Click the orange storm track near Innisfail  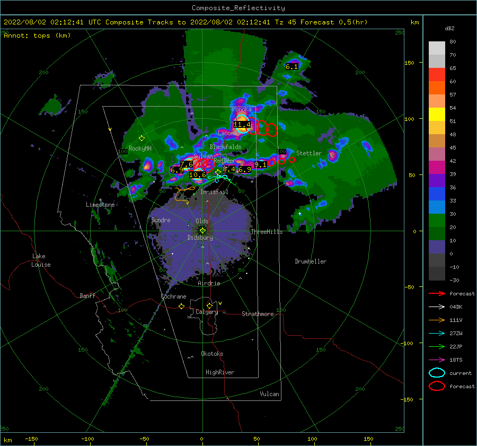point(184,195)
